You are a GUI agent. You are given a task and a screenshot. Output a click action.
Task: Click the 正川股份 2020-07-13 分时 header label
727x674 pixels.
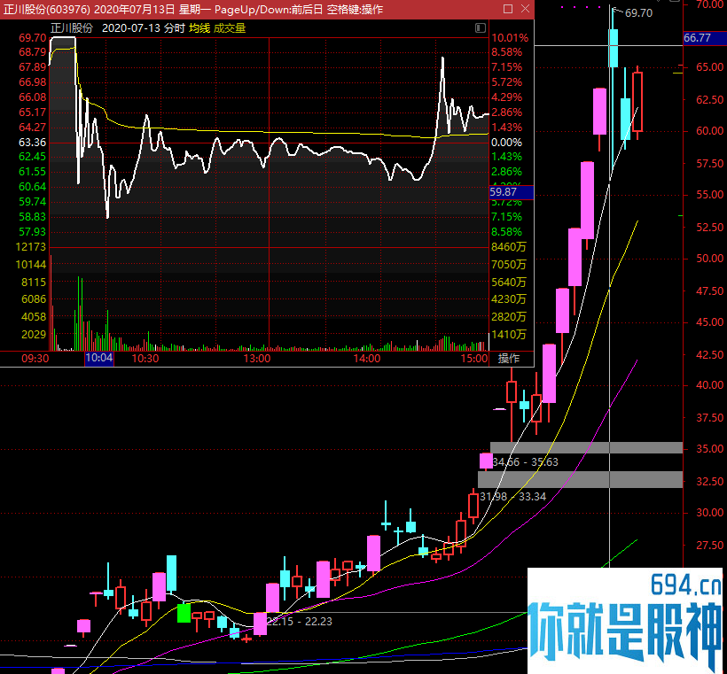pyautogui.click(x=118, y=28)
